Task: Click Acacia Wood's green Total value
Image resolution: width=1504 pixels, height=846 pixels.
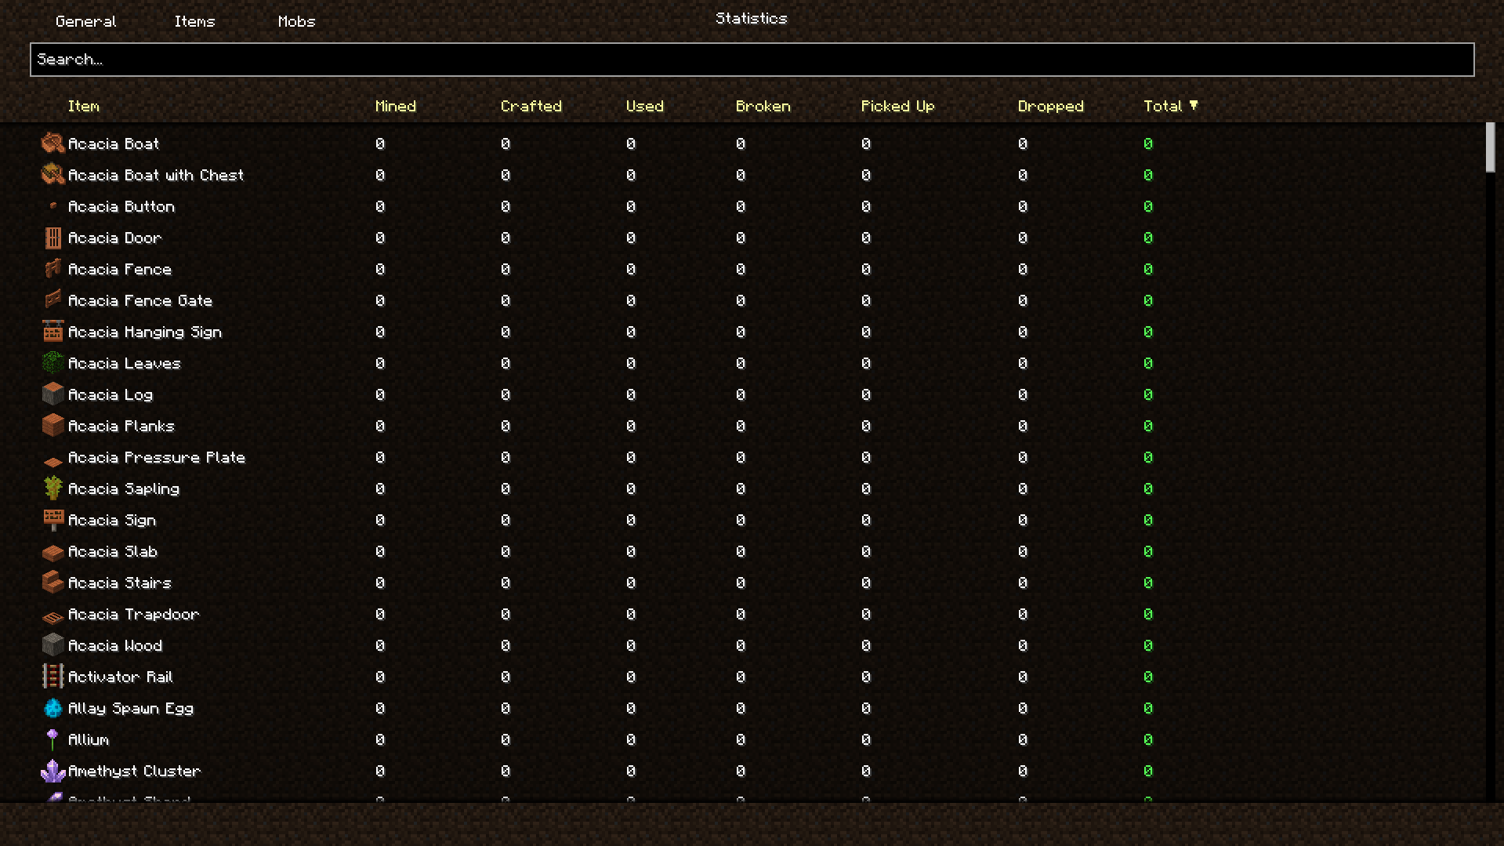Action: click(x=1148, y=645)
